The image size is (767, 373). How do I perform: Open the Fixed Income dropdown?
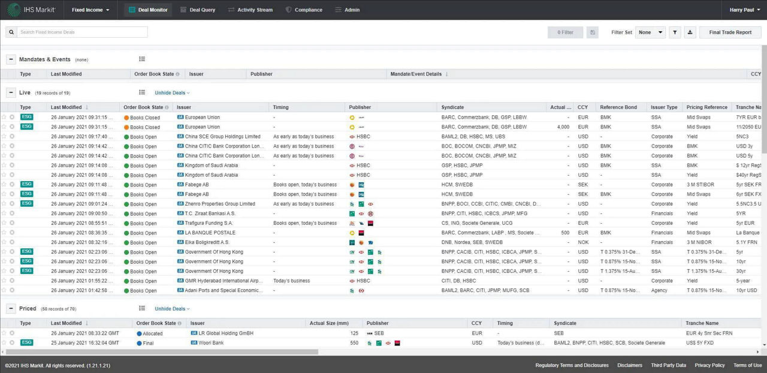click(90, 10)
